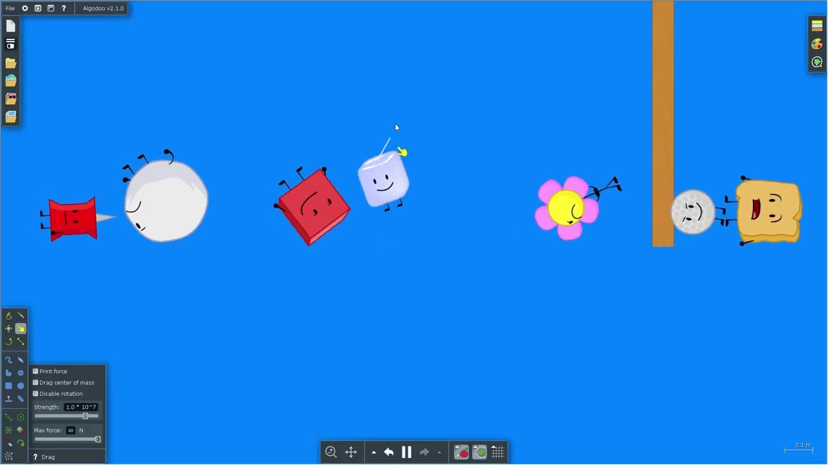828x465 pixels.
Task: Open the lessons folder icon
Action: pos(10,117)
